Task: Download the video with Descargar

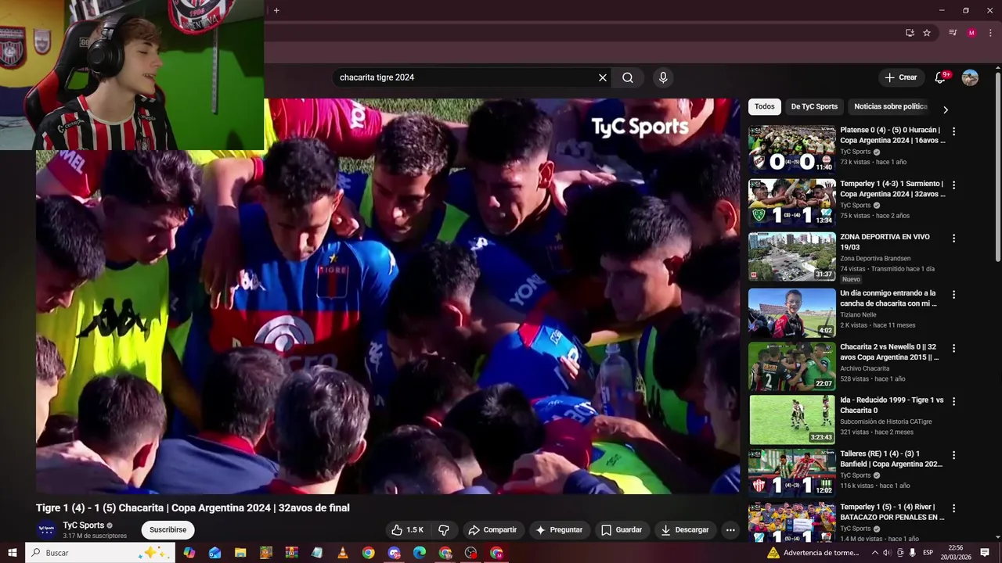Action: [x=685, y=529]
